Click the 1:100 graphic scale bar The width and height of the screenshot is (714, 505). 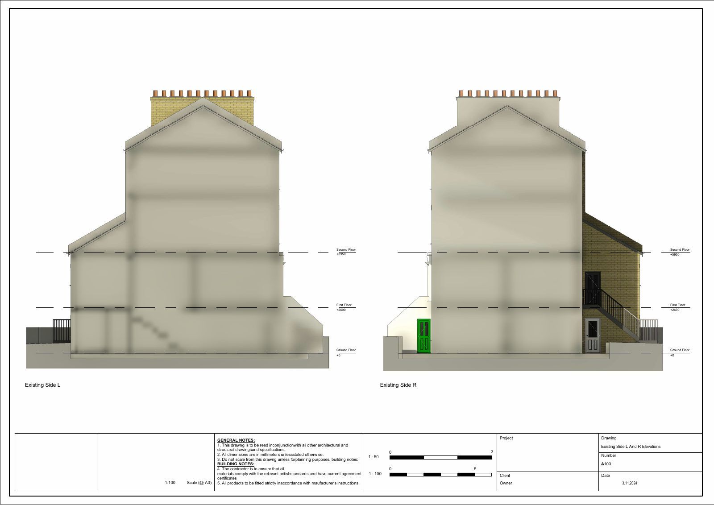(440, 475)
